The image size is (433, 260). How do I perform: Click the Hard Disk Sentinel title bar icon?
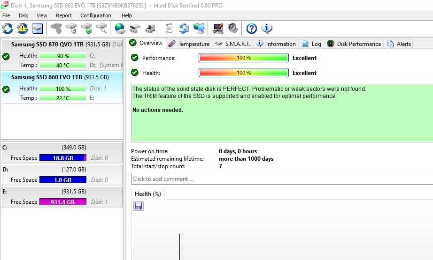4,5
